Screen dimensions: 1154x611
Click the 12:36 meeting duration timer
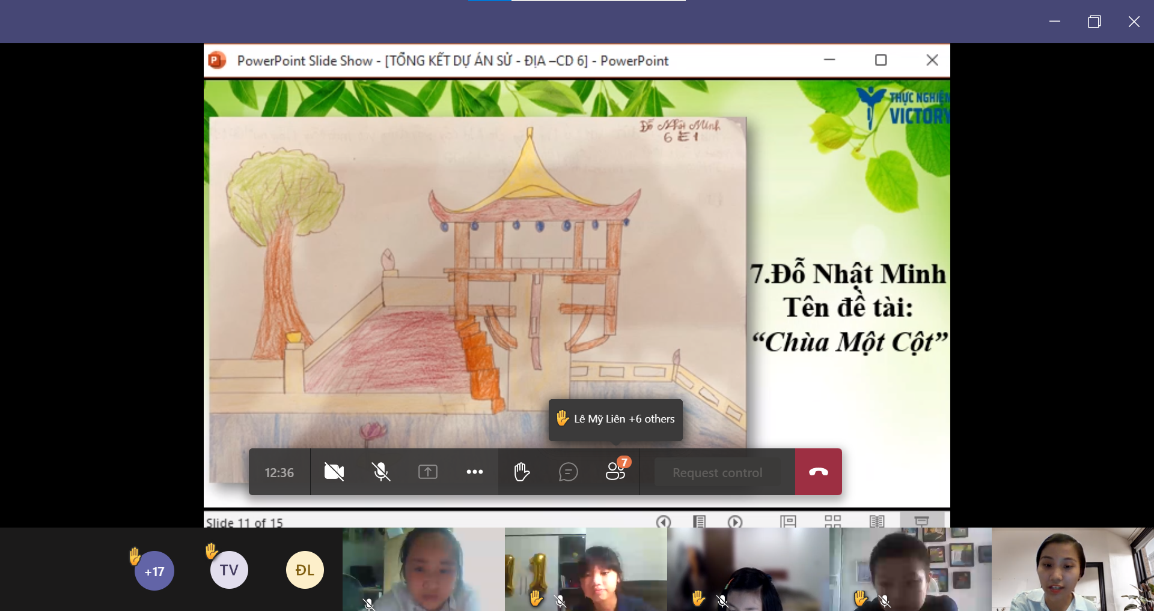pos(279,473)
